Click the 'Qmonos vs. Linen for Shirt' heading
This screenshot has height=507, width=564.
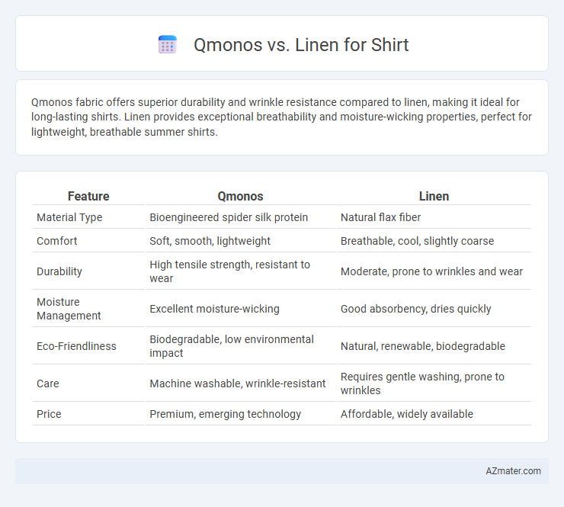click(x=301, y=45)
